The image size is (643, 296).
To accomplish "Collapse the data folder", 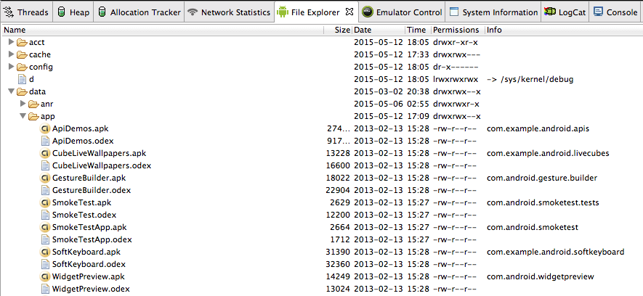I will (11, 91).
